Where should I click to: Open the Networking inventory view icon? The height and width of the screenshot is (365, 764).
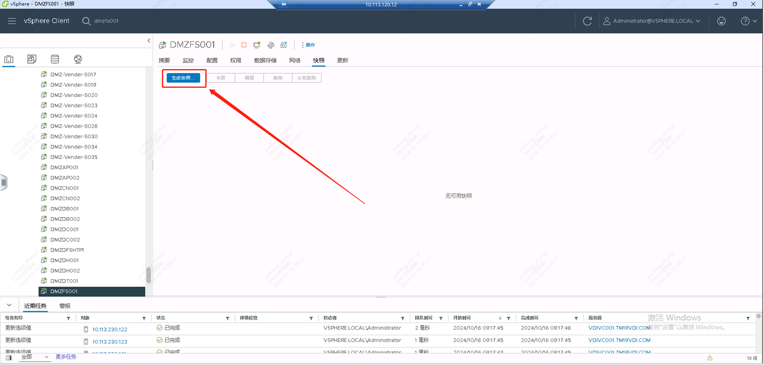pos(78,59)
